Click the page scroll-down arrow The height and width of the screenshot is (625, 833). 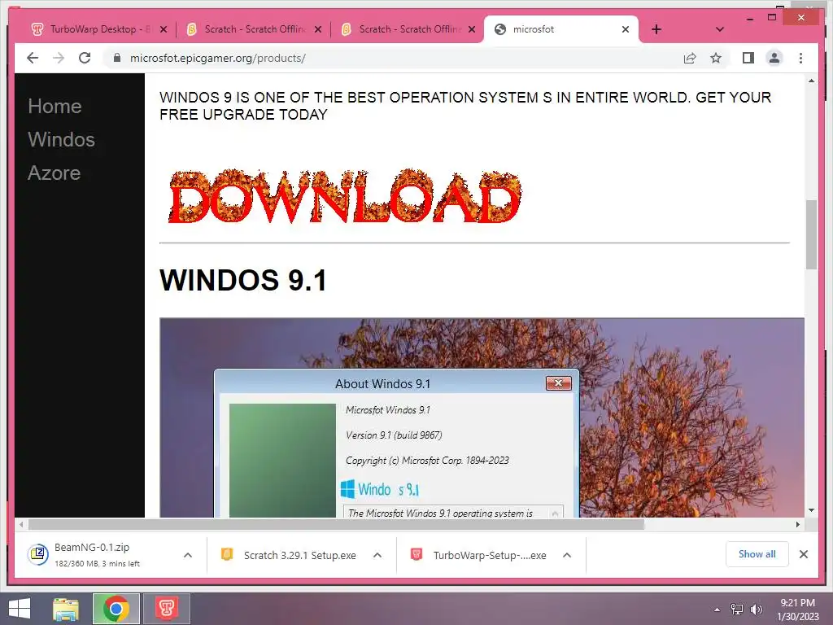811,510
